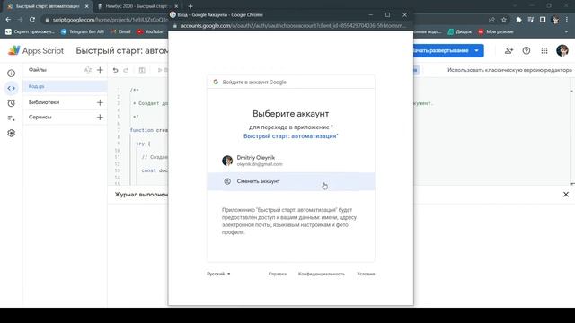
Task: Open a new browser tab
Action: 190,6
